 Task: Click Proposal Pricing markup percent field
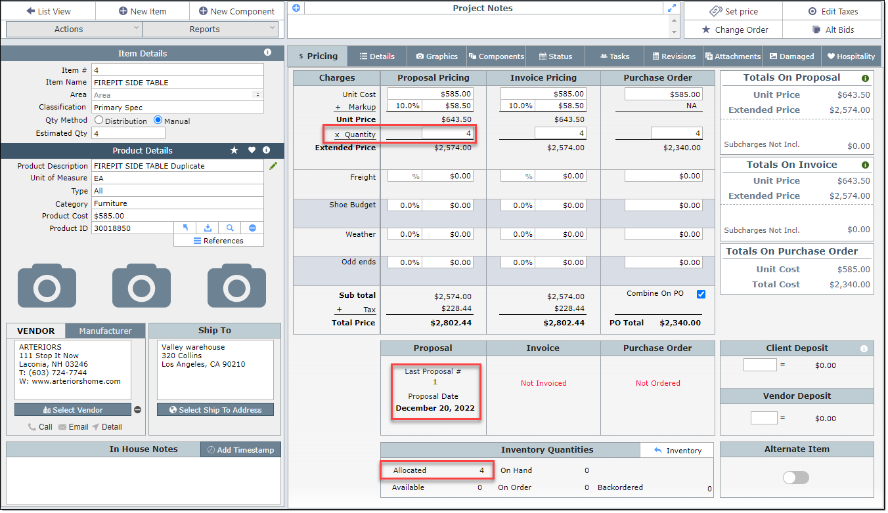click(405, 106)
